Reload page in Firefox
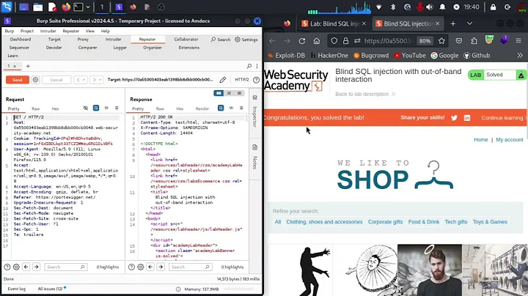 302,41
